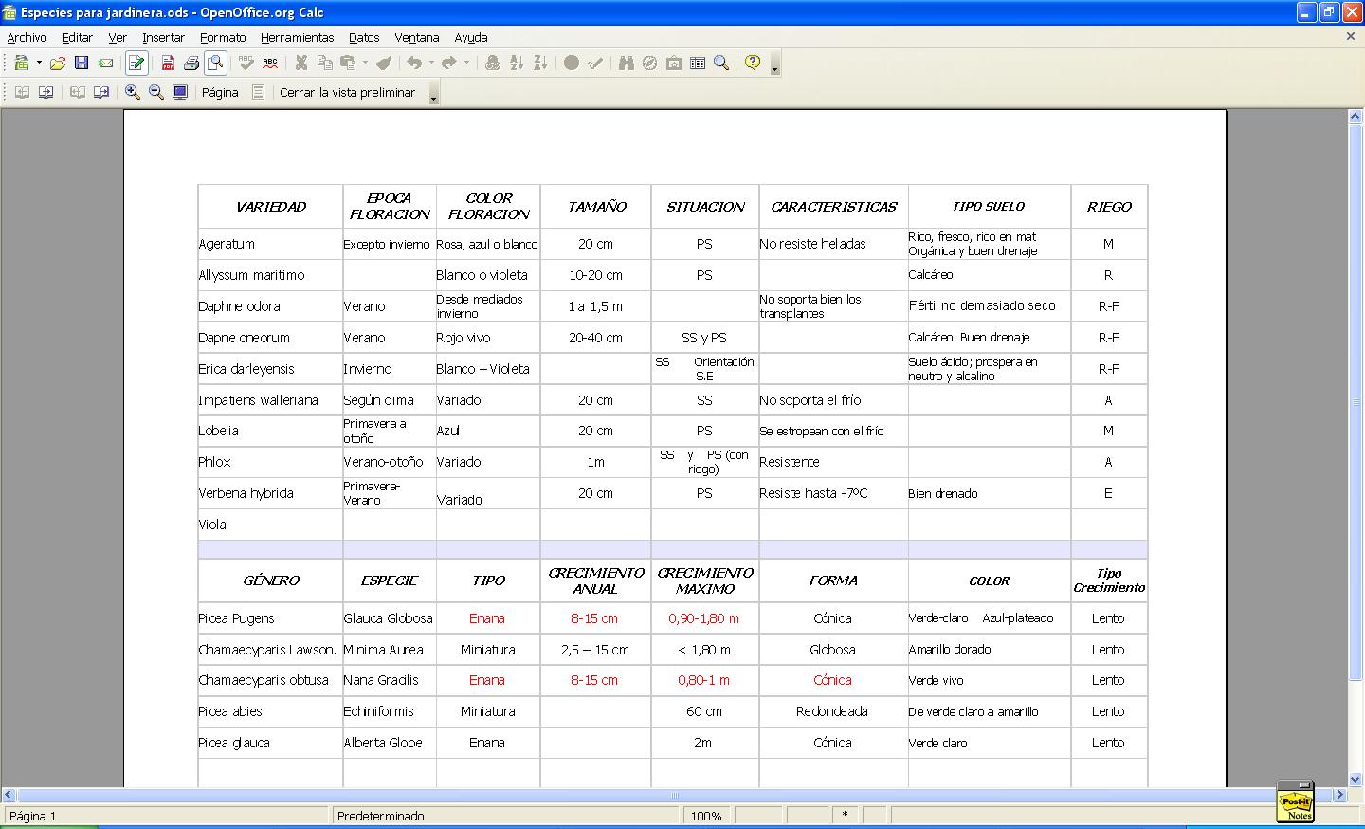
Task: Open the Datos menu
Action: pyautogui.click(x=364, y=37)
